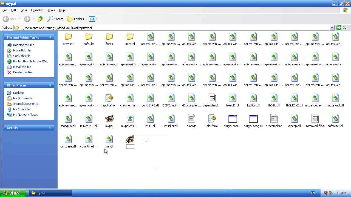
Task: Click the shortcut's rename text box
Action: [130, 147]
